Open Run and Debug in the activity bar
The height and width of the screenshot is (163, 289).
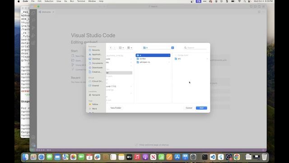[33, 35]
